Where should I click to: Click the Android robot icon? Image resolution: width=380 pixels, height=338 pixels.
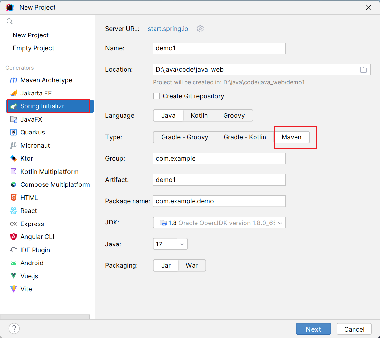tap(14, 263)
